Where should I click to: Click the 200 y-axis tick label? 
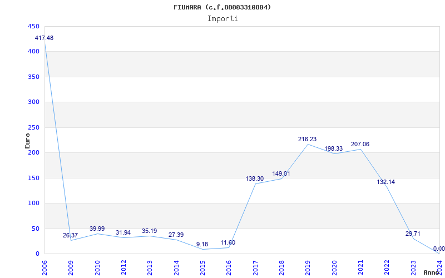click(x=33, y=153)
